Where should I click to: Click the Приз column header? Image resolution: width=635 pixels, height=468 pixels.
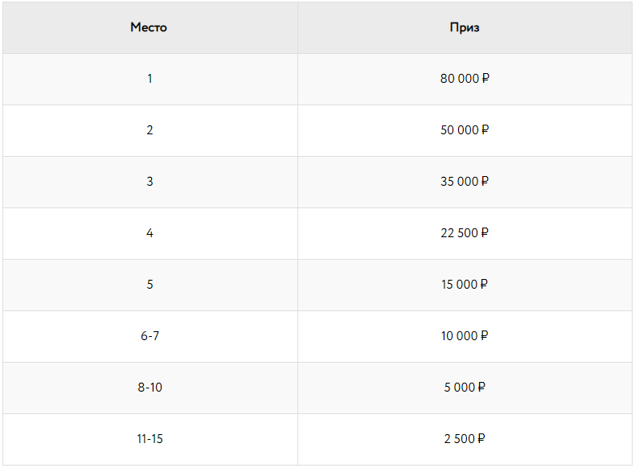point(465,27)
